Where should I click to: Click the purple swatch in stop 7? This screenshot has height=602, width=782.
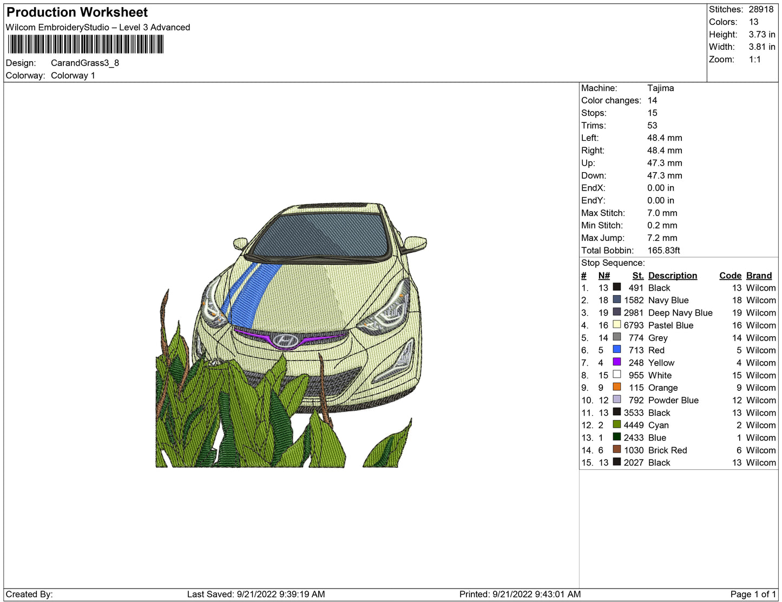pyautogui.click(x=616, y=362)
